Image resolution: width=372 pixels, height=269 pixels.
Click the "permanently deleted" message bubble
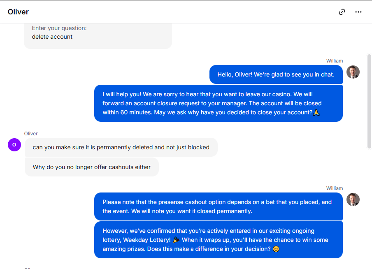[x=121, y=147]
